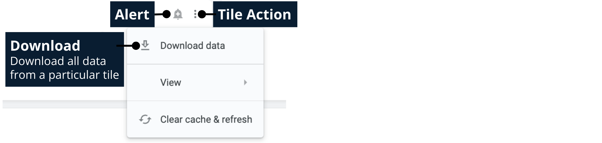Click the Tile Action callout label

[x=255, y=14]
